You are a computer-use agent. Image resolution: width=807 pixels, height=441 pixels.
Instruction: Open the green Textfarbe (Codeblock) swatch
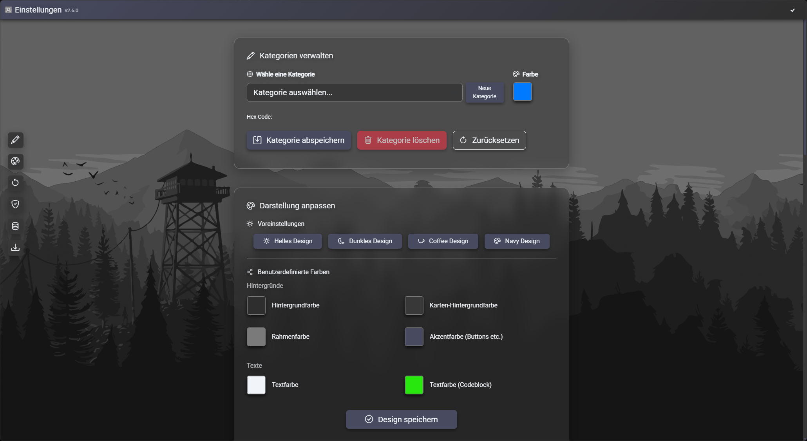(x=414, y=385)
